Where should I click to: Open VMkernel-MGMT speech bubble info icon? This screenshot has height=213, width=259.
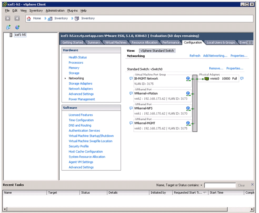[131, 123]
